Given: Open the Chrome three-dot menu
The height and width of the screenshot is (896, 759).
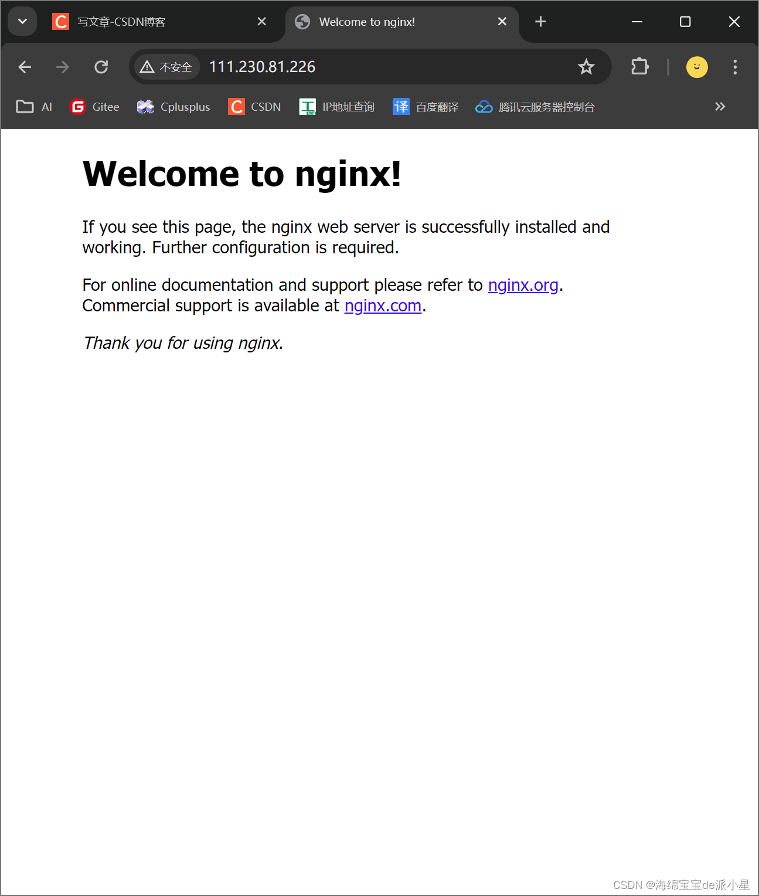Looking at the screenshot, I should (x=735, y=67).
